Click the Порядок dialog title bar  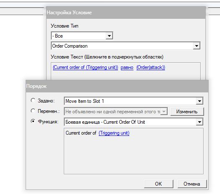coord(117,86)
